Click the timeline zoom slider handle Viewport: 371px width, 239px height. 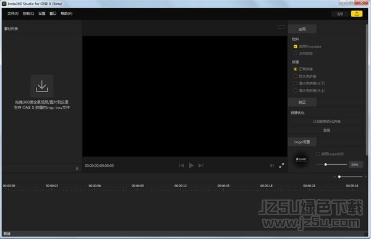339,177
